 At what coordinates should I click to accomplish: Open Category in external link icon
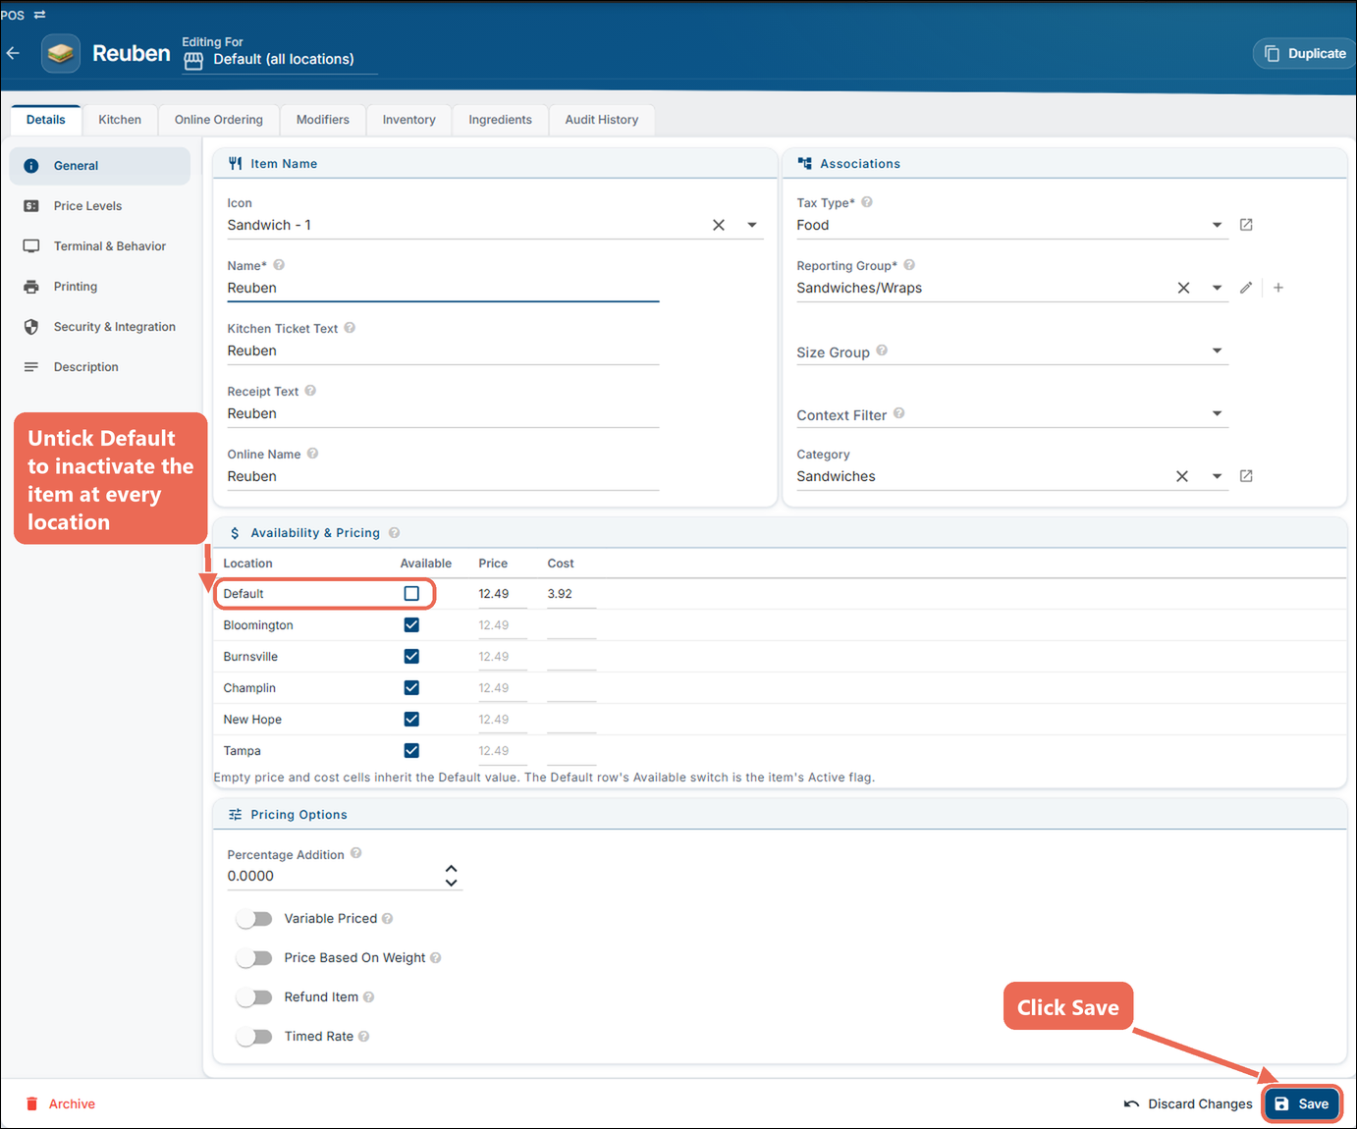pyautogui.click(x=1246, y=476)
